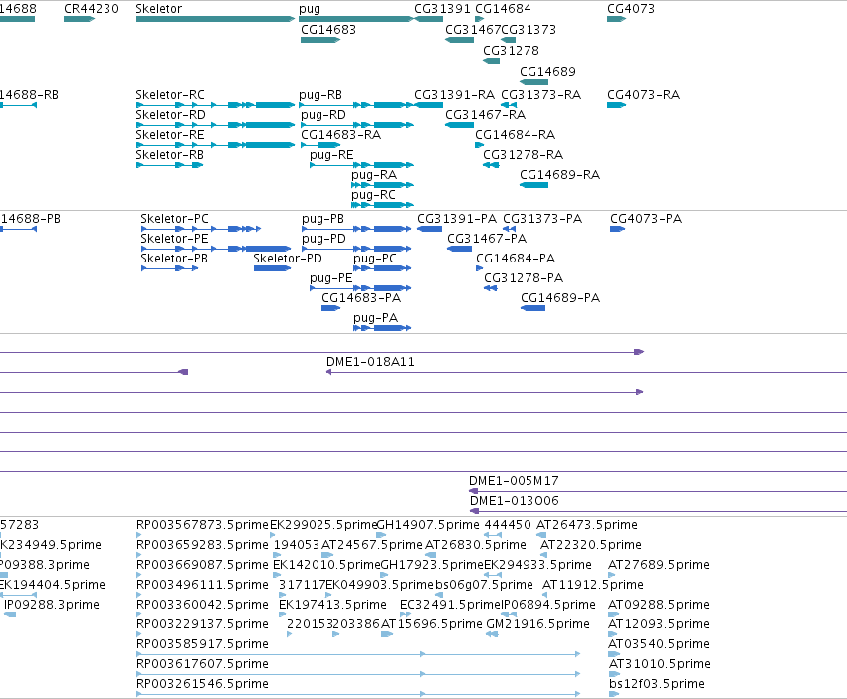Select the RP003585917.5prime EST label

click(202, 644)
